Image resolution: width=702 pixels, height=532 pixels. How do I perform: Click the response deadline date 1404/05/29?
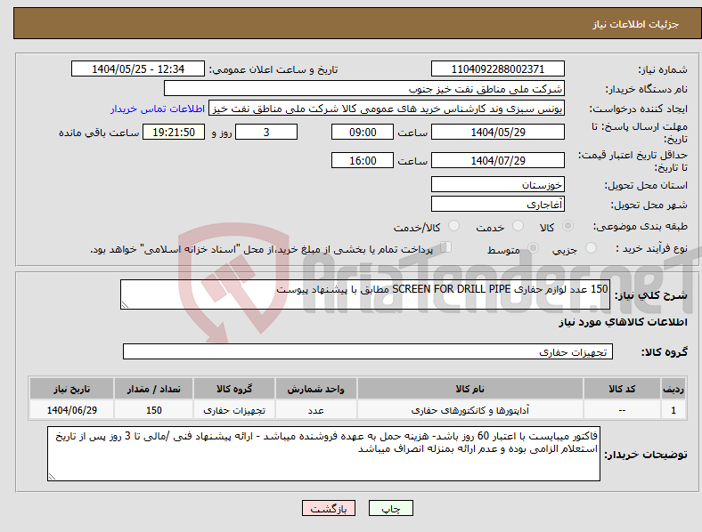point(498,132)
